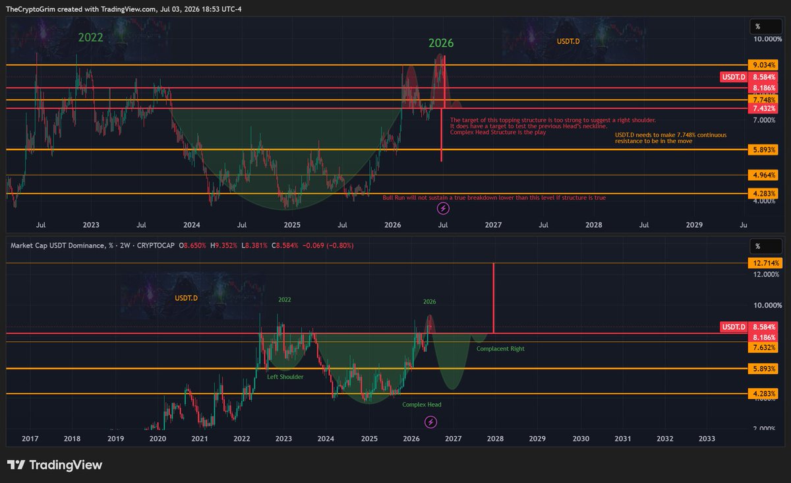This screenshot has width=791, height=483.
Task: Click the C8.584% close value
Action: click(x=285, y=245)
